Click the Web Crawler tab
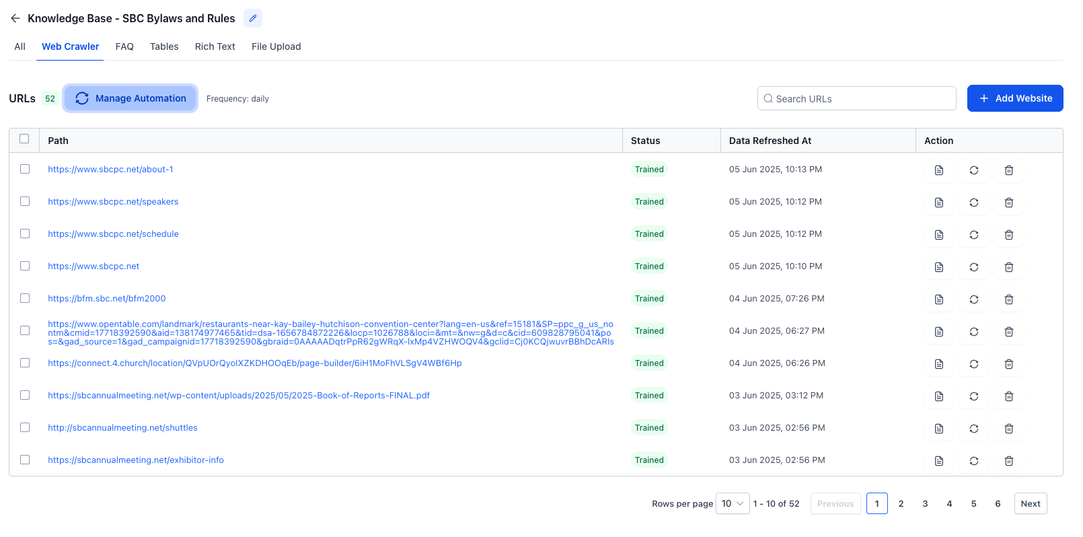The height and width of the screenshot is (537, 1083). coord(71,46)
